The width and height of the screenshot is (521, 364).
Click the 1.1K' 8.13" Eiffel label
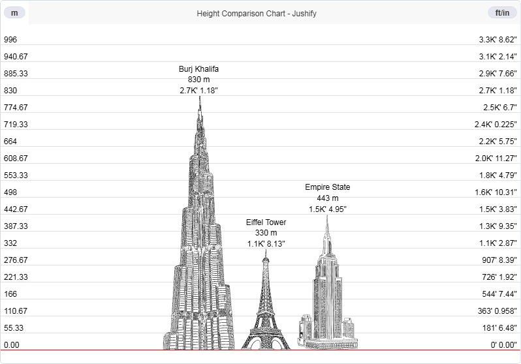tap(266, 244)
